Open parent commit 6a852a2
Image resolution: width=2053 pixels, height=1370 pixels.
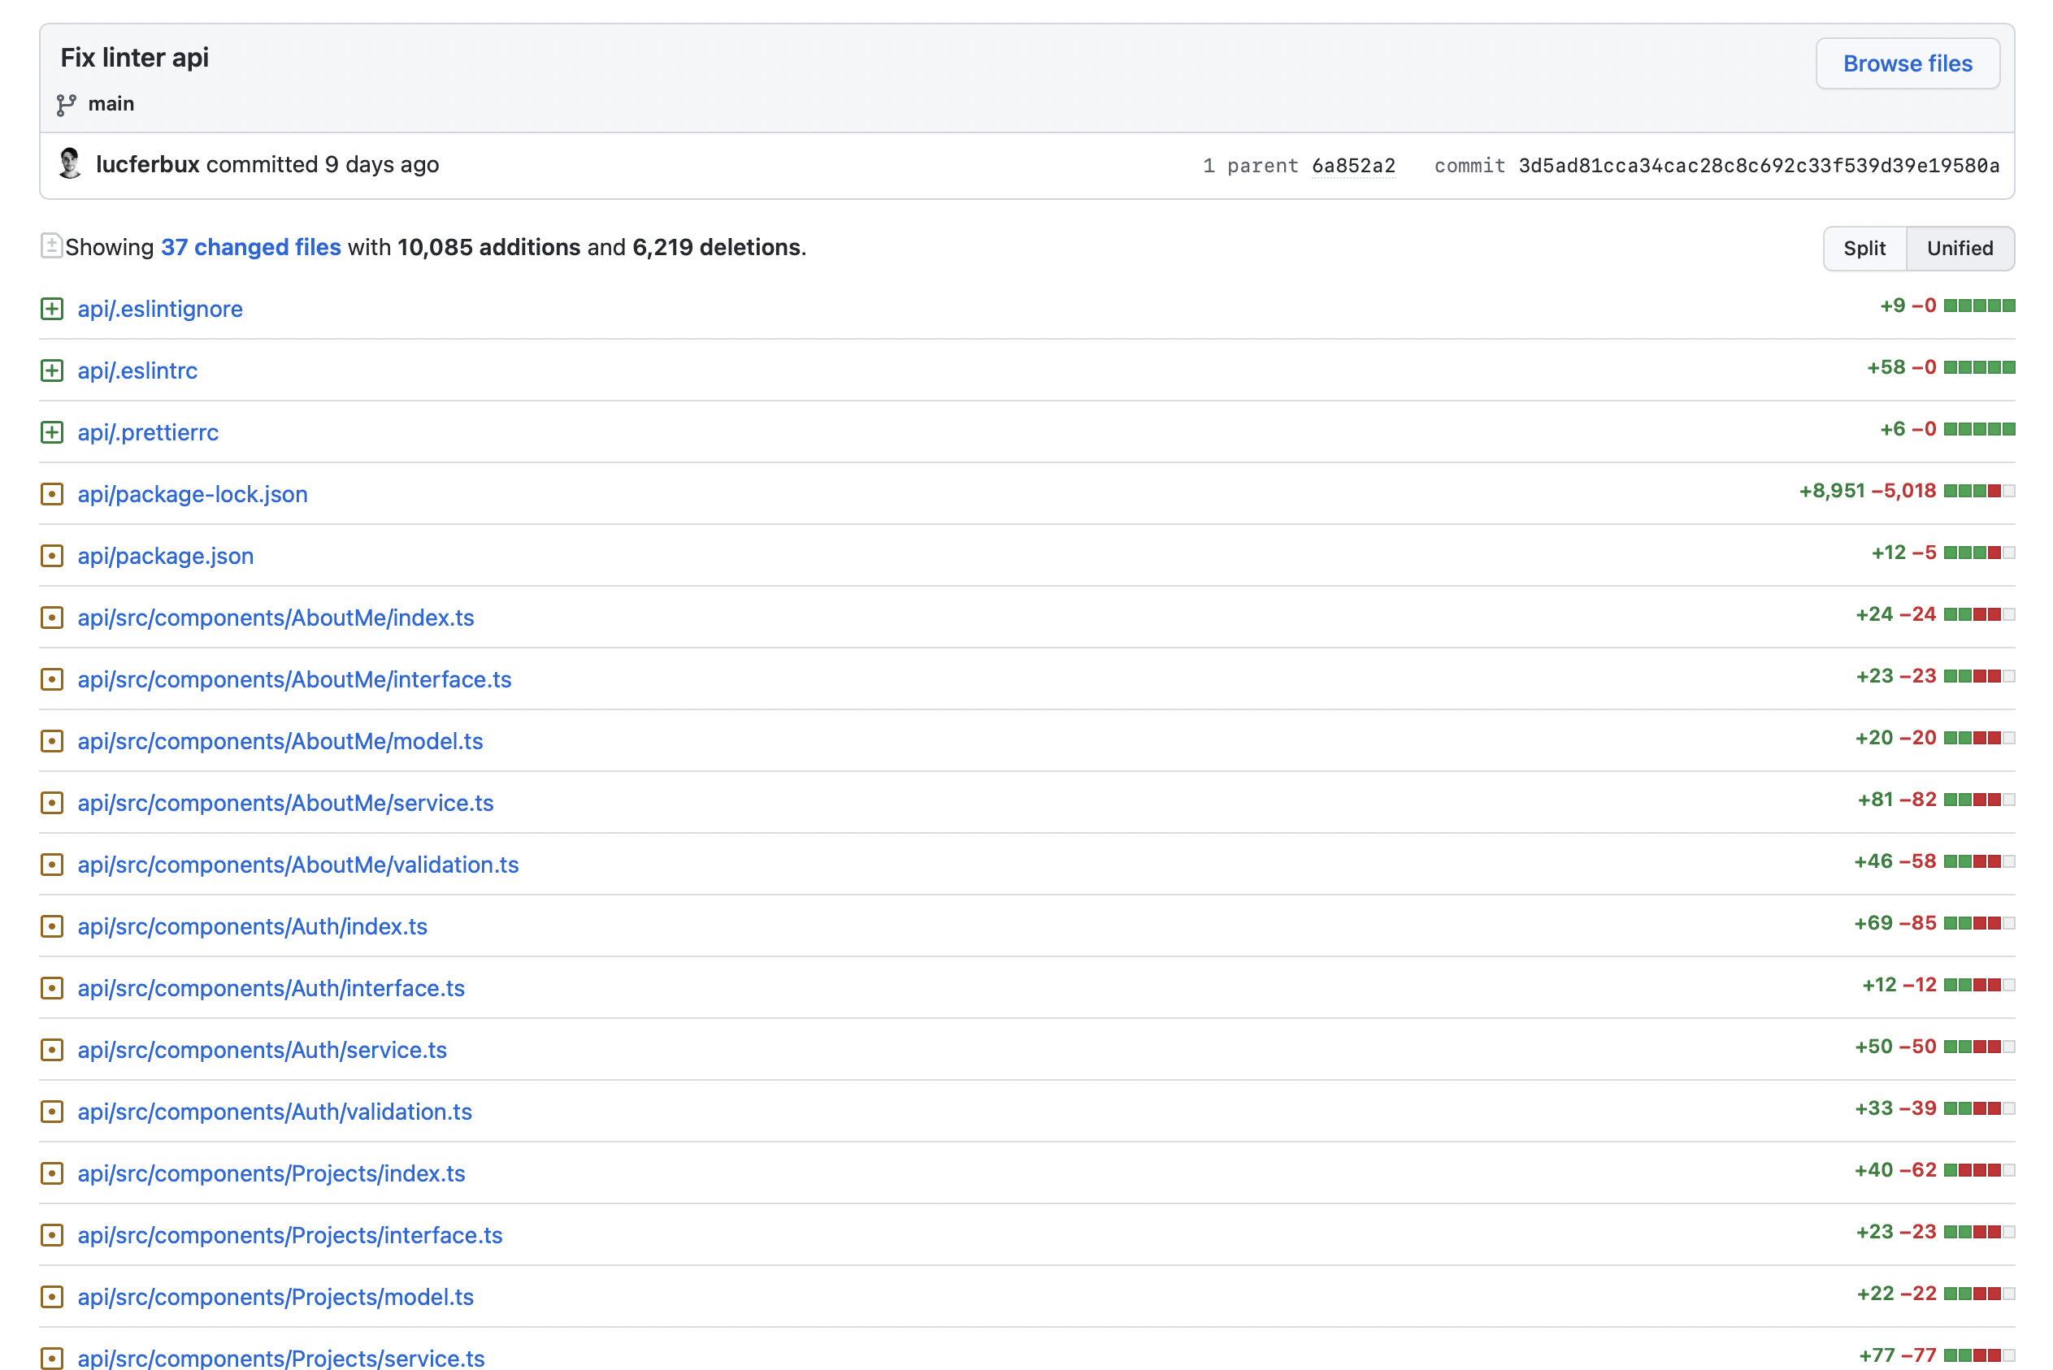[x=1352, y=166]
